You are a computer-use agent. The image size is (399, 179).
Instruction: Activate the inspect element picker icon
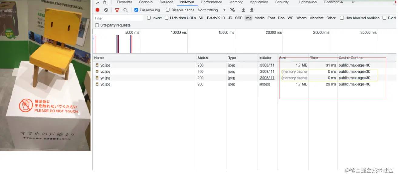tap(98, 2)
